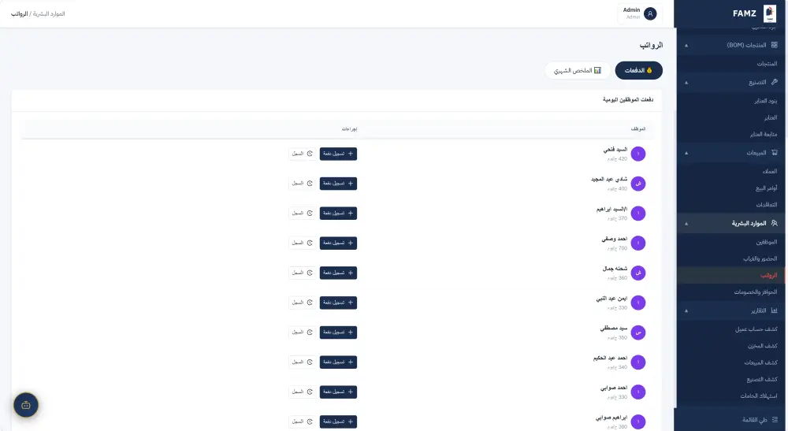Click the avatar of احمد صوابي
The width and height of the screenshot is (788, 431).
point(637,392)
